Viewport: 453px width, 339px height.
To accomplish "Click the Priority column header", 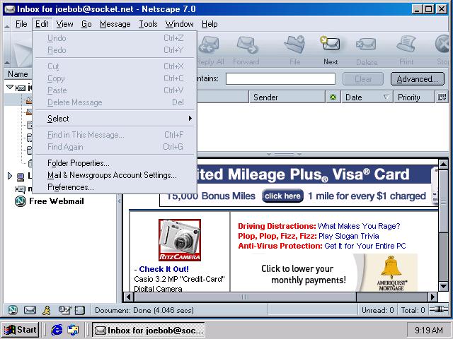I will tap(413, 97).
